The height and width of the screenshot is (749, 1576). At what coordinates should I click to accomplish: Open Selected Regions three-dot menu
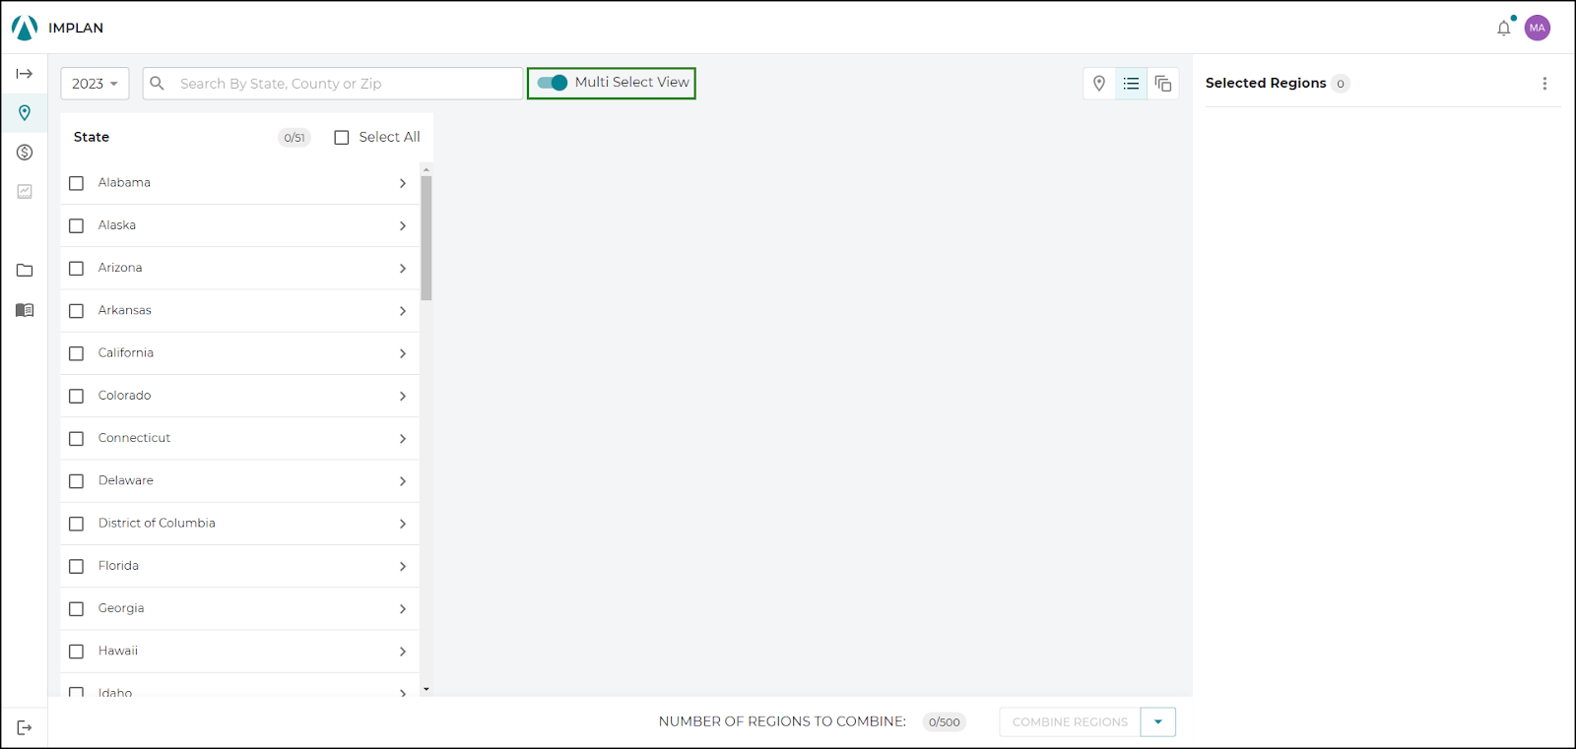point(1544,84)
